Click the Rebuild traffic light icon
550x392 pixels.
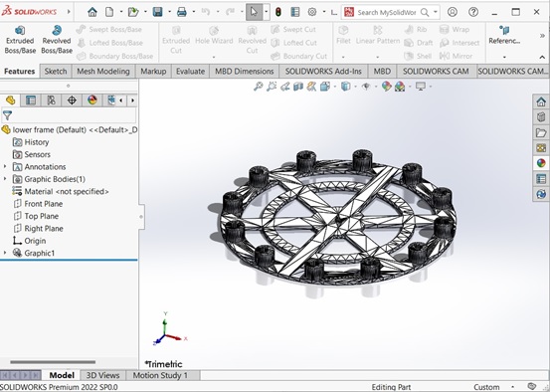point(278,12)
